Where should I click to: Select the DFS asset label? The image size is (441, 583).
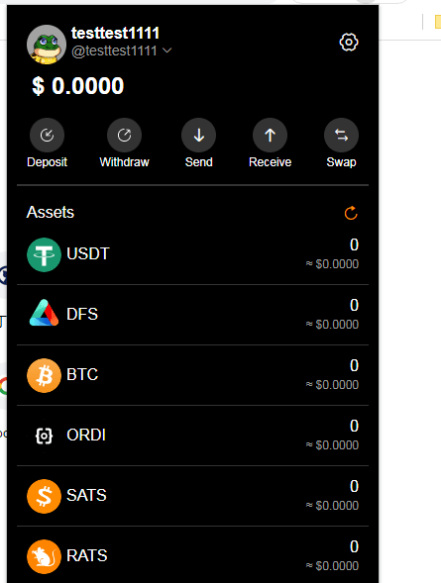coord(82,314)
